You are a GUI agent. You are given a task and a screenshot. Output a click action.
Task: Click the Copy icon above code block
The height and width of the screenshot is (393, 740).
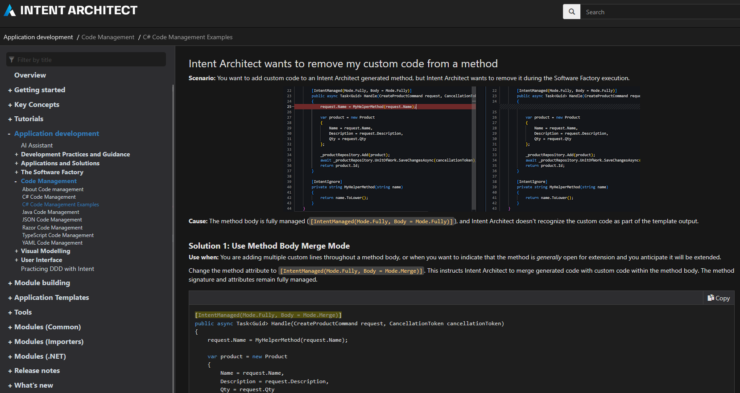tap(711, 298)
